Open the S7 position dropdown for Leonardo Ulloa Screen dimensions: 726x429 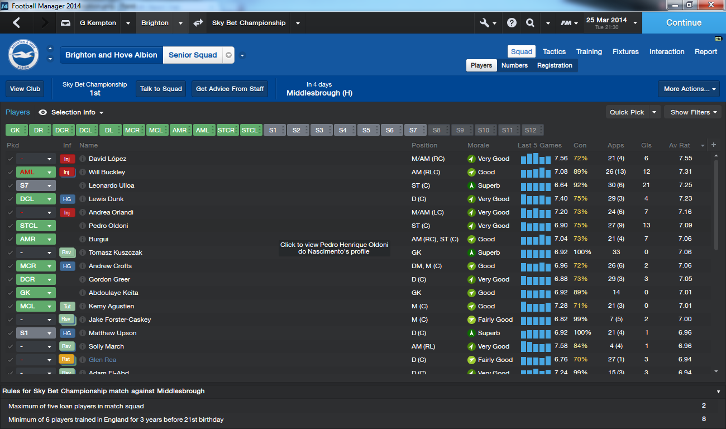(x=49, y=185)
